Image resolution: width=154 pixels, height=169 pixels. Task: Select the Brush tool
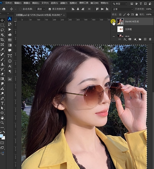point(2,59)
